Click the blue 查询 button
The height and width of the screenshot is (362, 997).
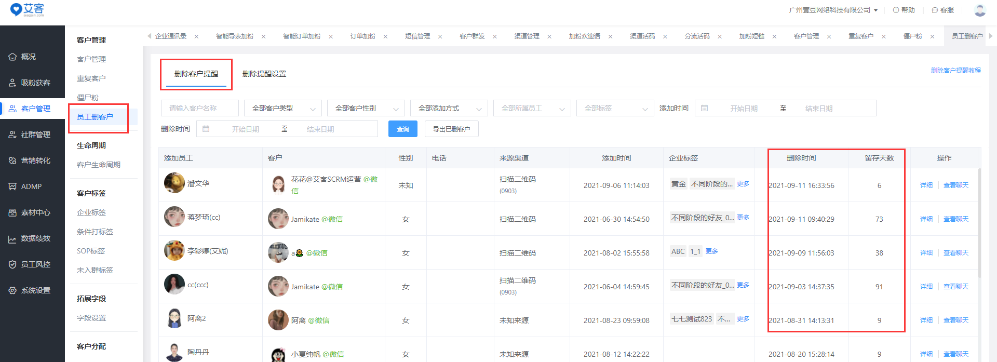click(403, 129)
